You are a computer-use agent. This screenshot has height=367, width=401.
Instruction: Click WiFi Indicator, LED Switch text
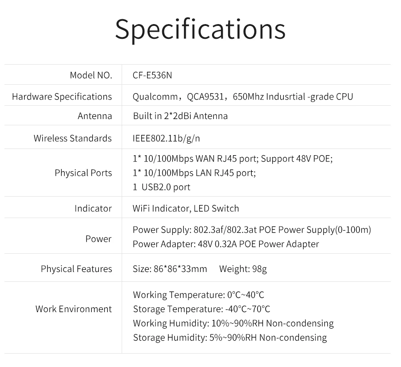pos(186,209)
